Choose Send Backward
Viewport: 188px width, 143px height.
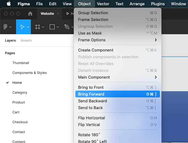click(x=118, y=101)
